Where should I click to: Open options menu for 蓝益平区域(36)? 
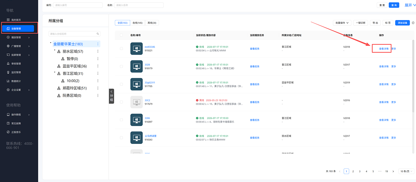click(98, 66)
